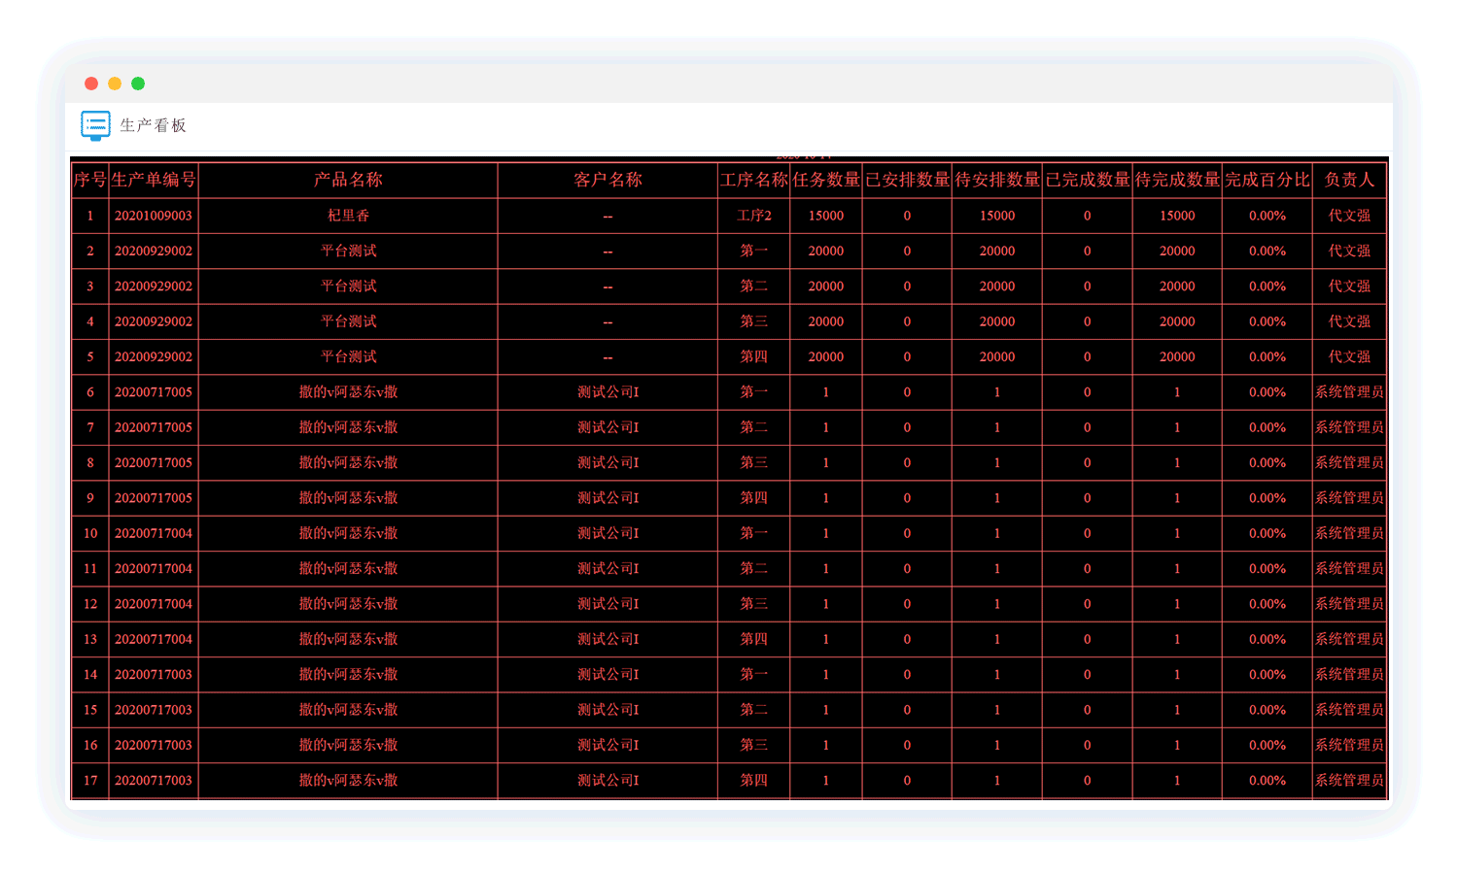Image resolution: width=1458 pixels, height=874 pixels.
Task: Click the 待安排数量 column header
Action: 997,180
